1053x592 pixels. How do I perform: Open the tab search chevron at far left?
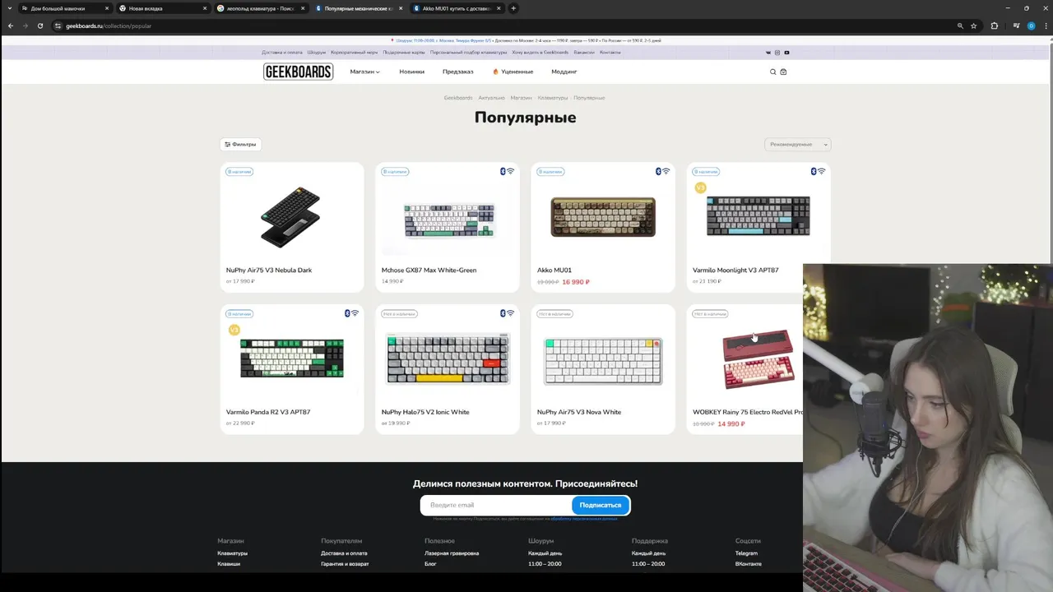9,8
